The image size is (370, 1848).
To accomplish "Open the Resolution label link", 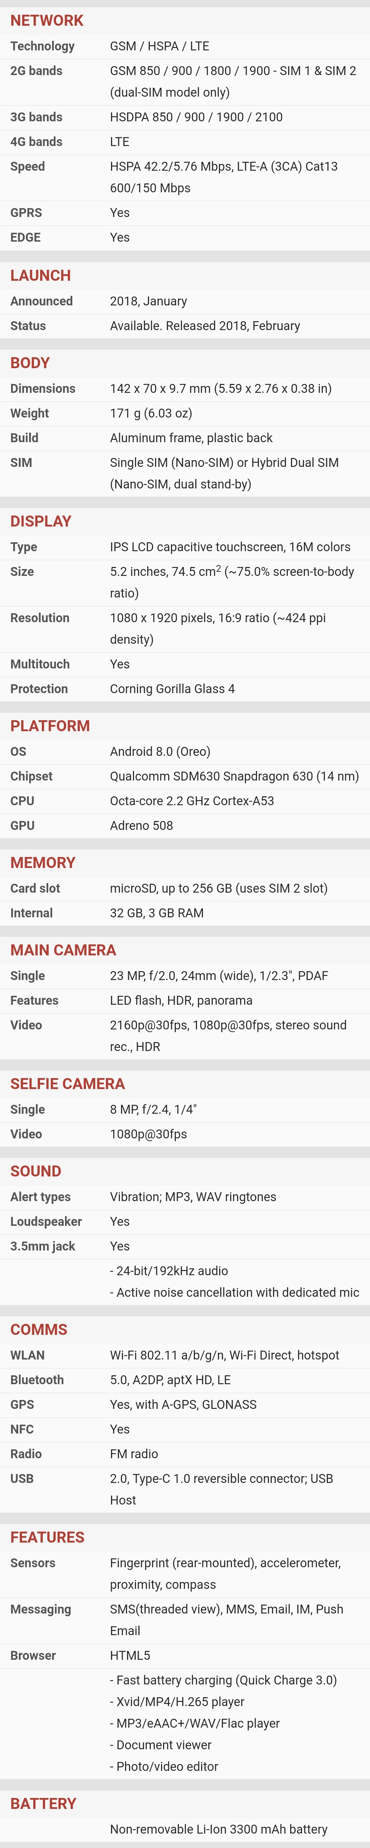I will pyautogui.click(x=39, y=618).
